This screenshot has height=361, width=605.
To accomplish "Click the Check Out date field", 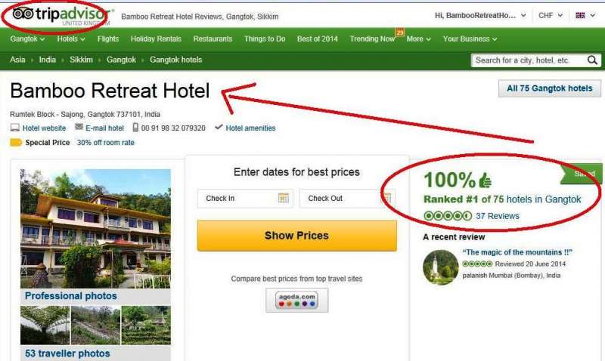I will click(347, 198).
